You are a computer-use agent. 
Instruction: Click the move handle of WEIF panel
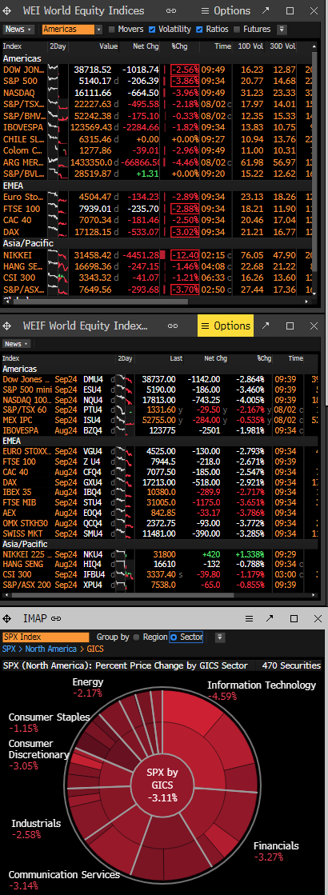pyautogui.click(x=7, y=326)
